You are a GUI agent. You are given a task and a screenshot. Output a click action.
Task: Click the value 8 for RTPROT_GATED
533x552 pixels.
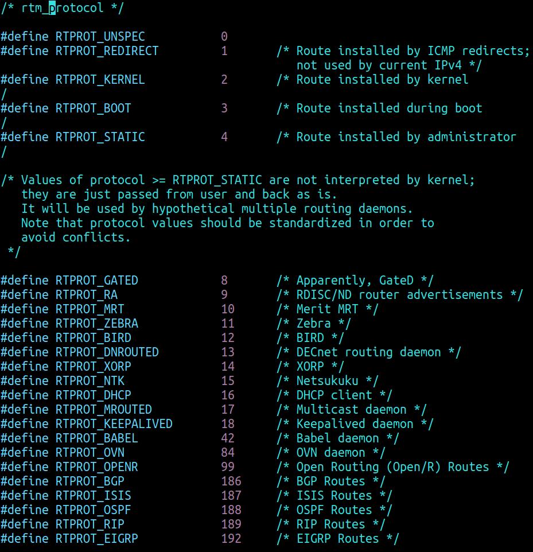point(224,281)
